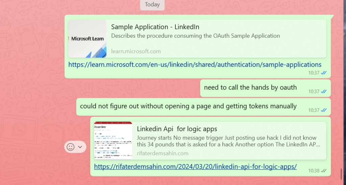This screenshot has height=185, width=346.
Task: Click the Linkedin Api article preview thumbnail
Action: click(x=113, y=141)
